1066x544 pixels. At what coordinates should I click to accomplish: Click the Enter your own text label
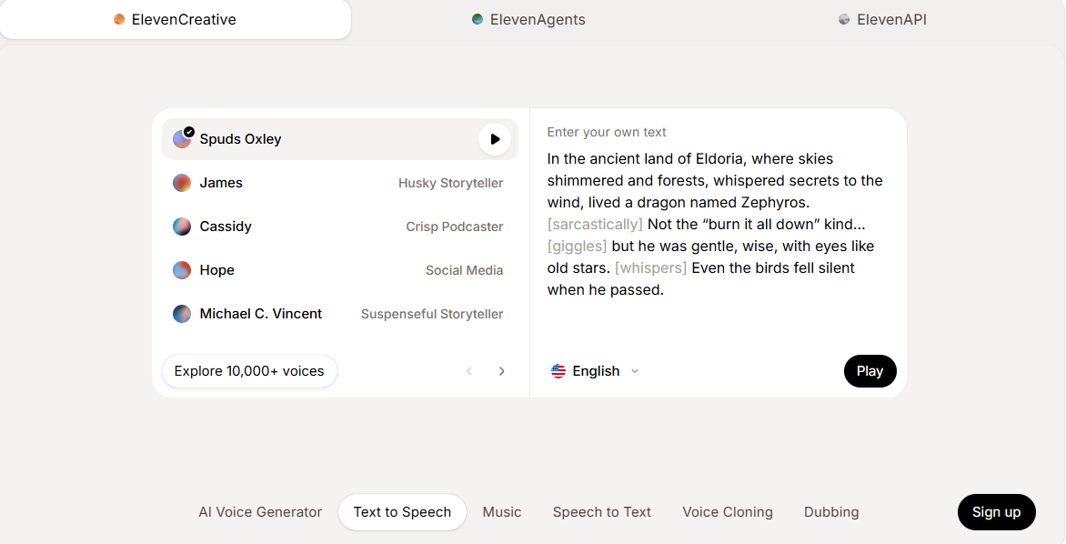(x=607, y=132)
